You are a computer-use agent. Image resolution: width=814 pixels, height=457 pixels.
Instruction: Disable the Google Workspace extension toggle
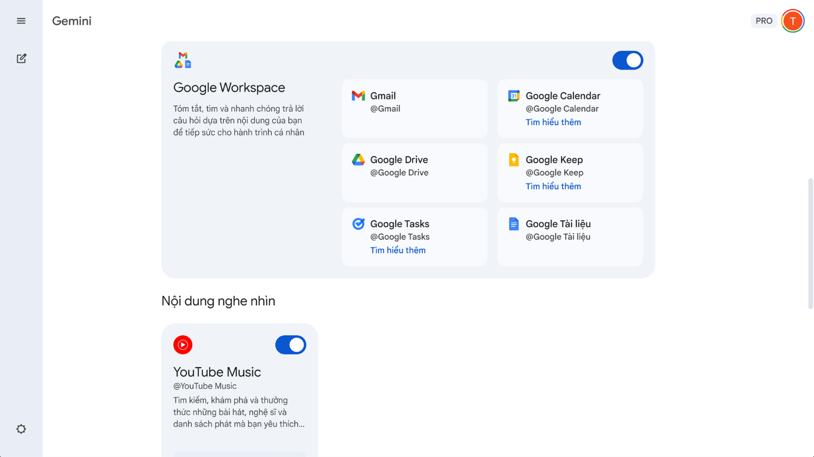tap(628, 60)
